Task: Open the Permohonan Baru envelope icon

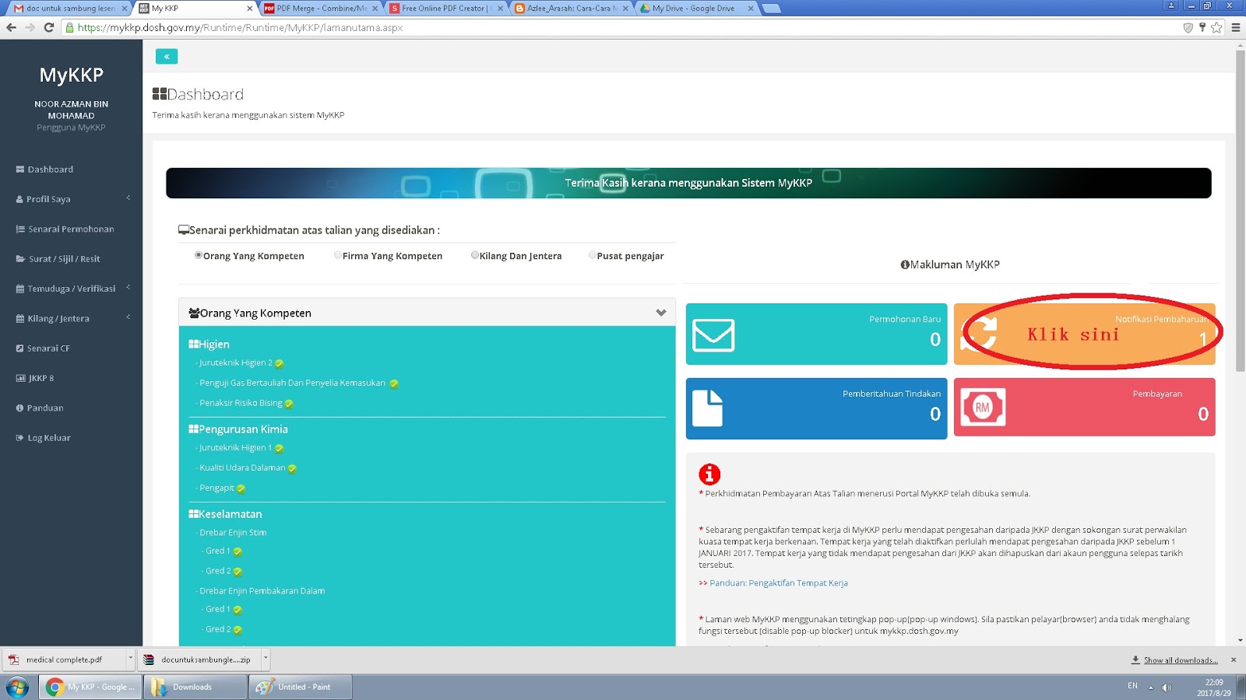Action: pyautogui.click(x=713, y=335)
